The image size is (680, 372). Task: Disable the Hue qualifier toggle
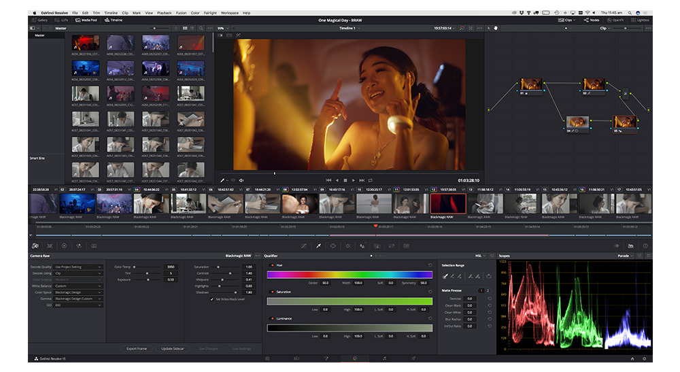[x=272, y=265]
